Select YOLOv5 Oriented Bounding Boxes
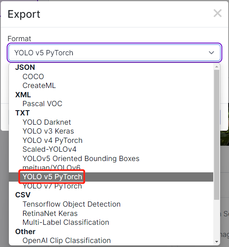This screenshot has height=247, width=229. [111, 159]
